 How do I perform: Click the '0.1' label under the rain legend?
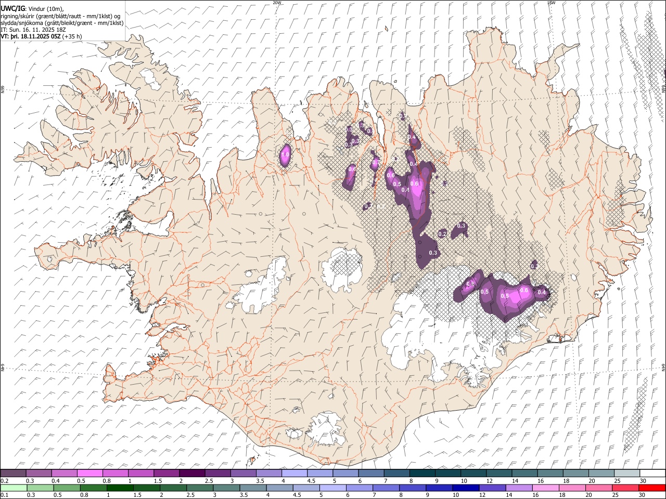click(3, 495)
